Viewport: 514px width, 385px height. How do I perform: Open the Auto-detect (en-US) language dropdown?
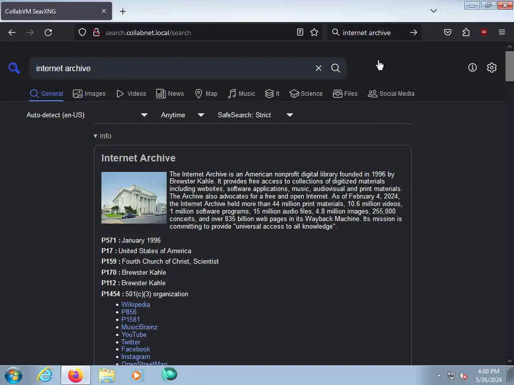(x=87, y=115)
